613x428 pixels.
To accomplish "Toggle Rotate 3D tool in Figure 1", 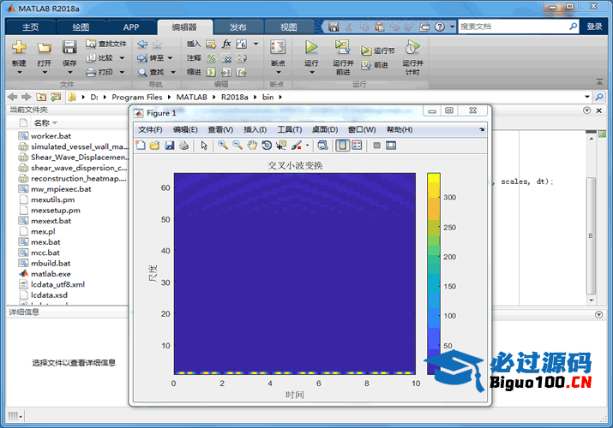I will [x=267, y=146].
